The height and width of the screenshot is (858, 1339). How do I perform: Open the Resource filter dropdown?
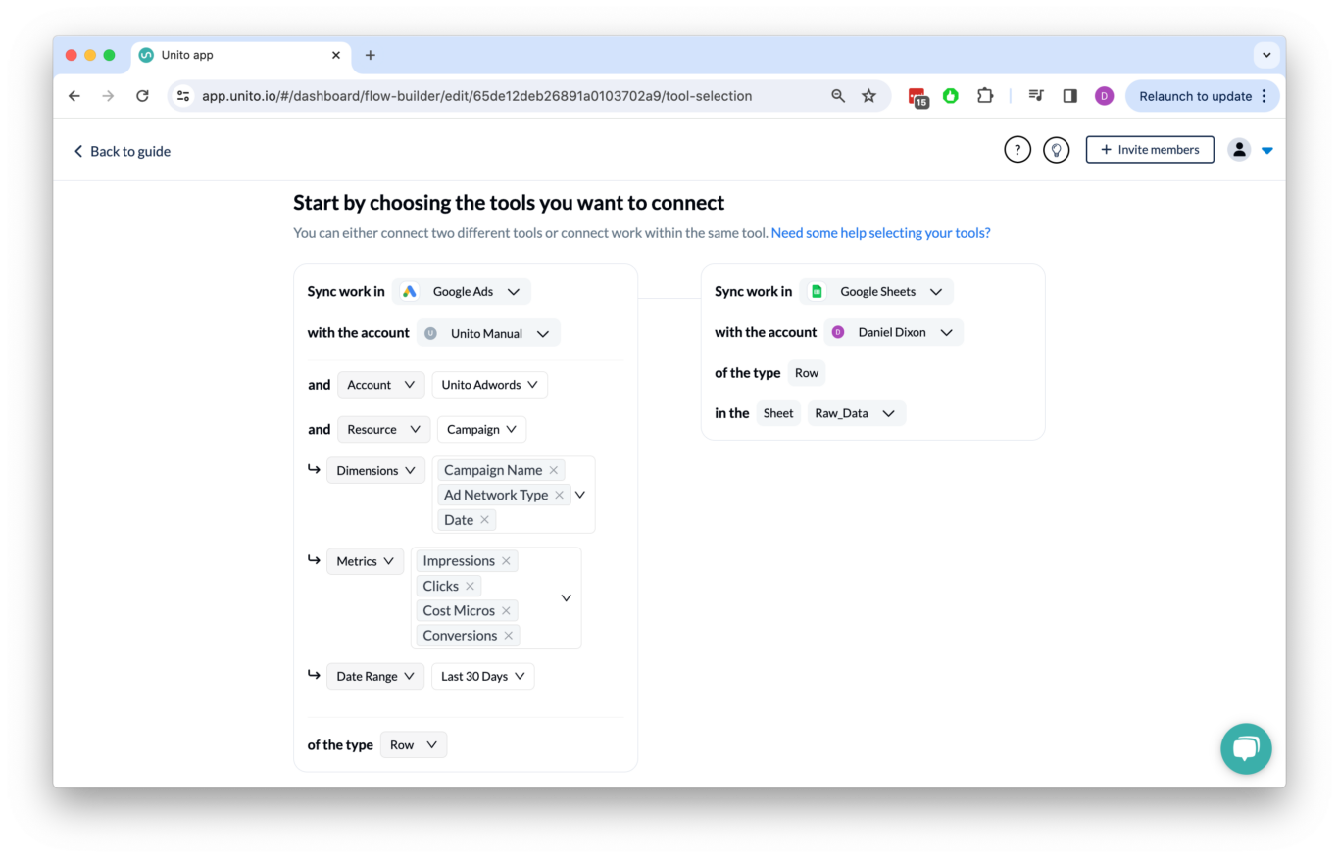[x=383, y=429]
